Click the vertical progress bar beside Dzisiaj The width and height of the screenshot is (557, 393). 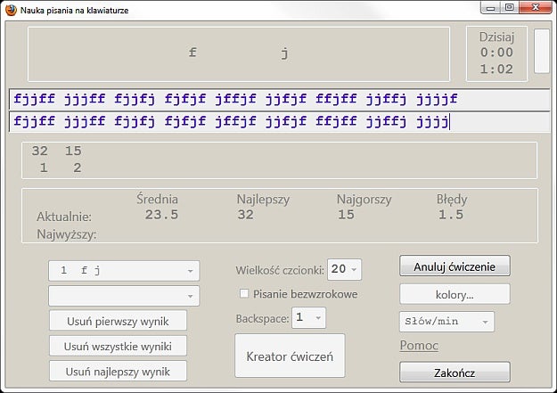coord(542,51)
